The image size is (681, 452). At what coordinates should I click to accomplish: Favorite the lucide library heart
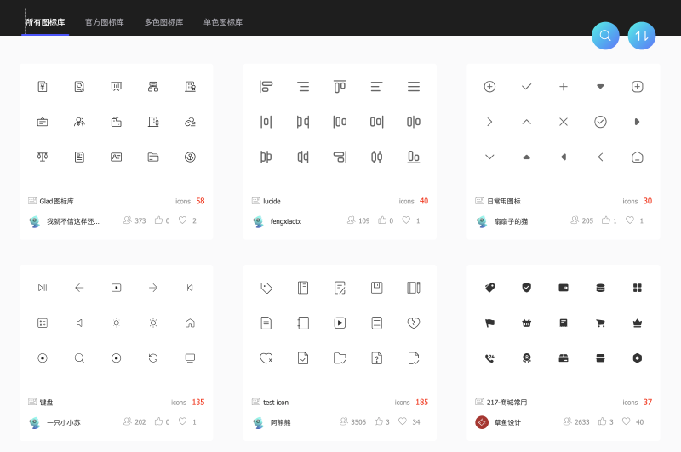[x=406, y=220]
